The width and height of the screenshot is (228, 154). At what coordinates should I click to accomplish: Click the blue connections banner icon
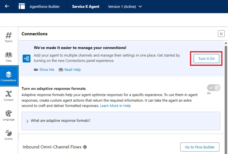pyautogui.click(x=27, y=59)
